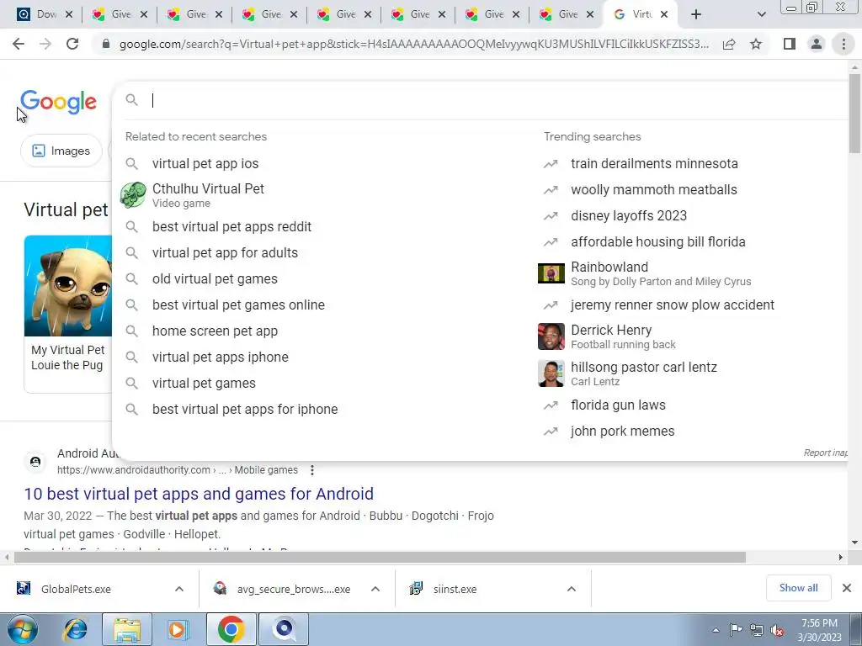Click the browser back arrow
Screen dimensions: 862x646
19,44
